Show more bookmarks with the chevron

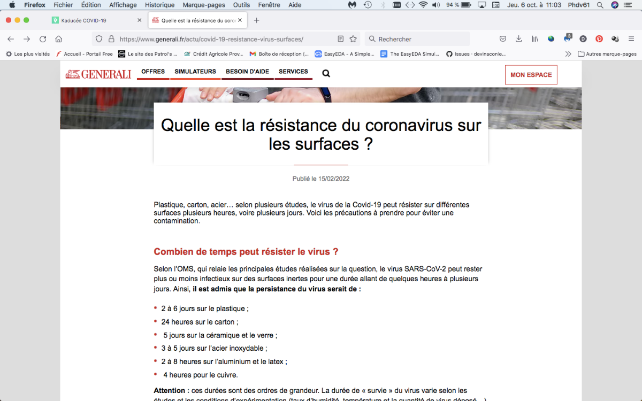click(568, 54)
